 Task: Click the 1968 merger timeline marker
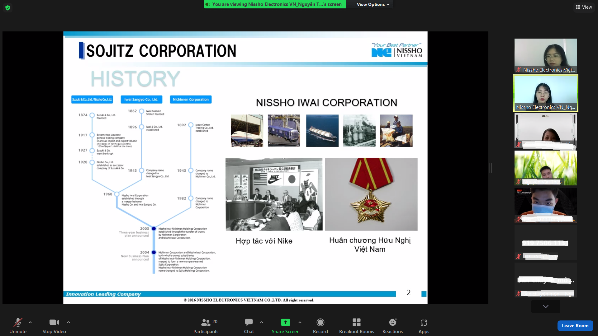117,194
